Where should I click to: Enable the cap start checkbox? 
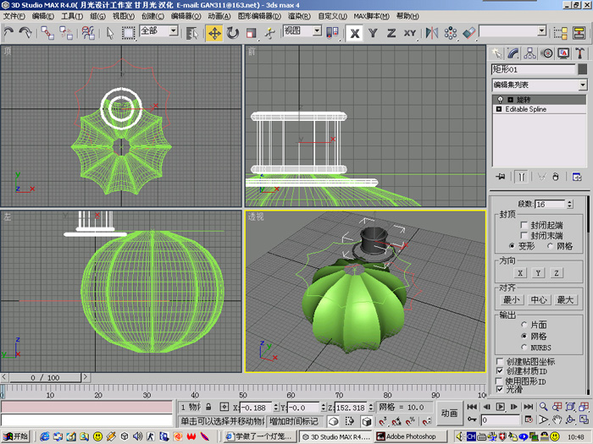[524, 226]
